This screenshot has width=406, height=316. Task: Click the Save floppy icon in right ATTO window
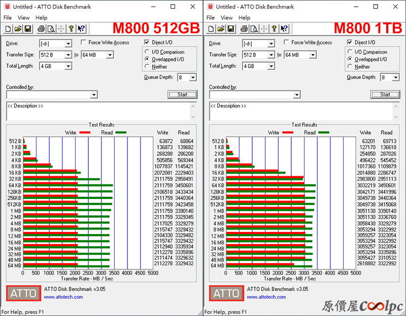pyautogui.click(x=231, y=29)
